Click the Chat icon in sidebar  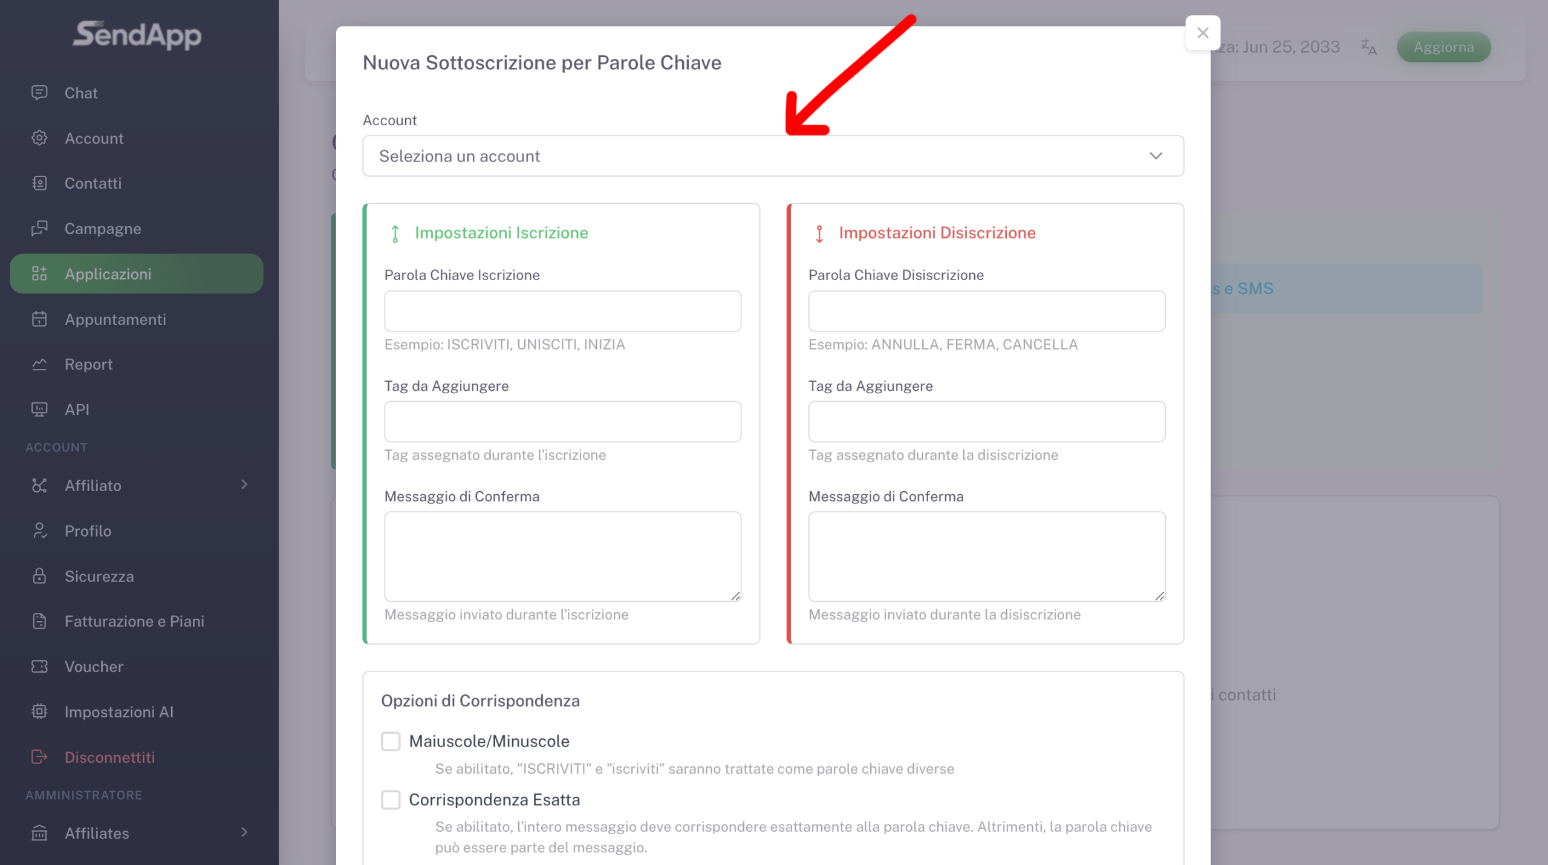click(39, 93)
